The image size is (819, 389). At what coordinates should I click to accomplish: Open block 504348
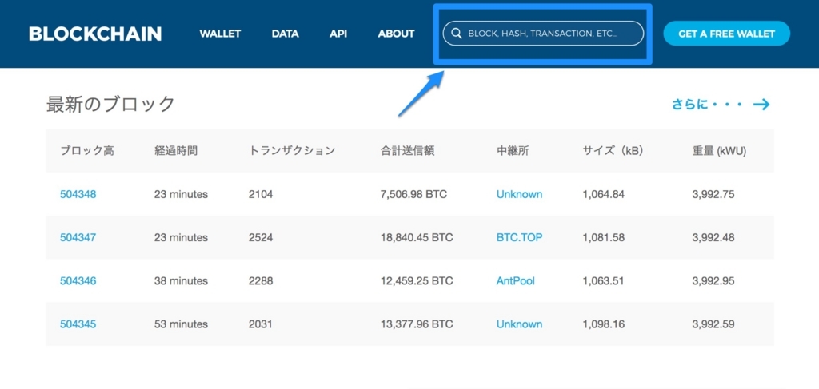coord(78,195)
